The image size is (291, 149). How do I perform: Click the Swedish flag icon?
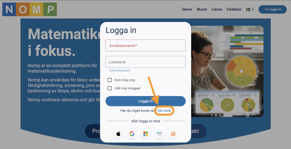[248, 10]
